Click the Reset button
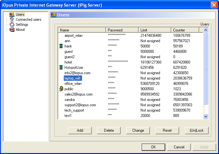Image resolution: width=219 pixels, height=154 pixels. coord(167,130)
